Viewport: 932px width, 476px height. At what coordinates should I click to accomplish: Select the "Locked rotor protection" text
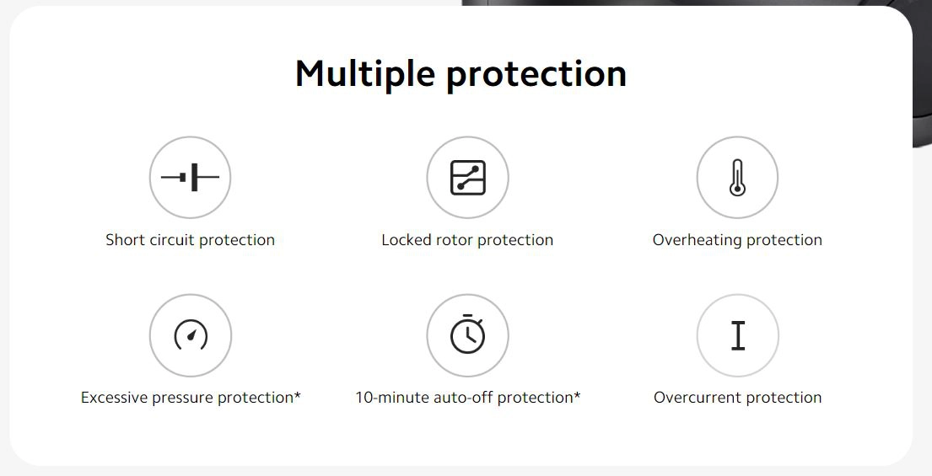467,240
